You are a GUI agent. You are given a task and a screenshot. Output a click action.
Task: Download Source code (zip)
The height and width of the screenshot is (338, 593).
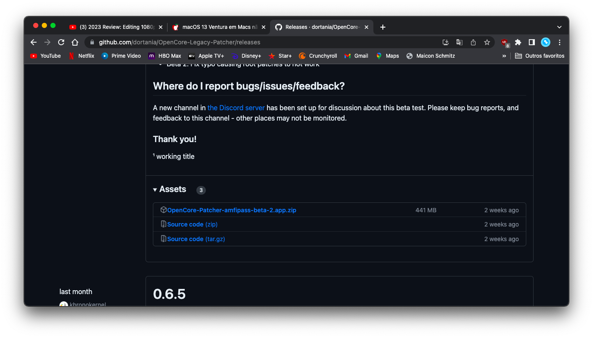coord(192,224)
